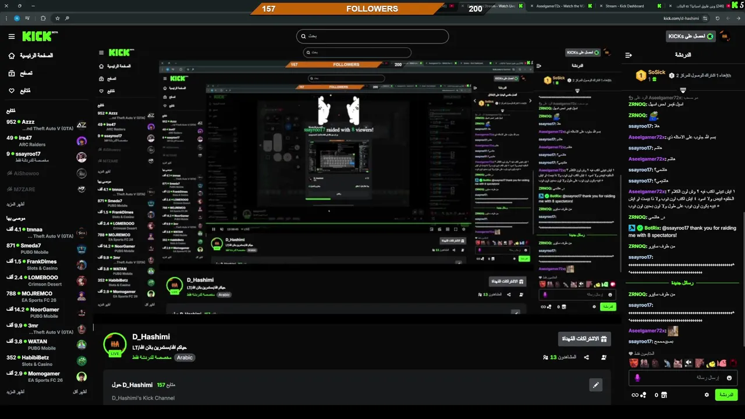Open the offline AiShowoo channel
The image size is (745, 419).
click(x=47, y=173)
